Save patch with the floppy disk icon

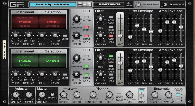[x=89, y=5]
